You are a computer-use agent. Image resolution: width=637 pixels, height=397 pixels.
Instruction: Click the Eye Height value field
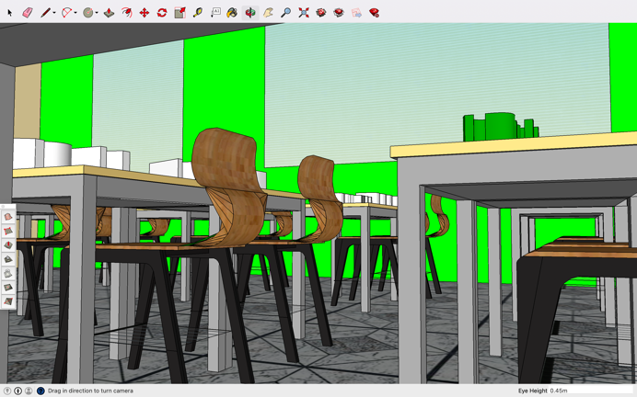point(592,391)
